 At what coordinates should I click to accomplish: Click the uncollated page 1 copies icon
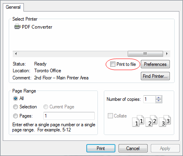(x=138, y=121)
